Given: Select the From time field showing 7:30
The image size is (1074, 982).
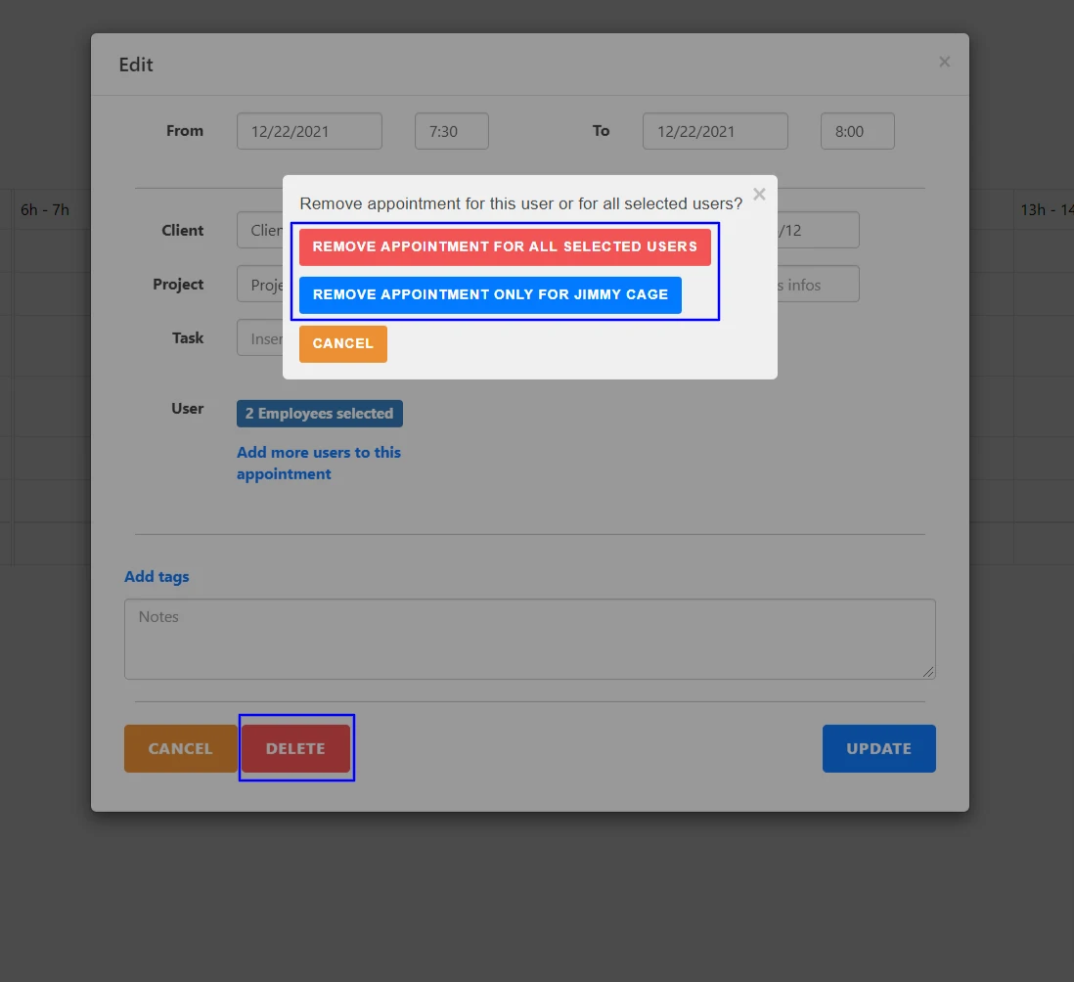Looking at the screenshot, I should point(451,130).
